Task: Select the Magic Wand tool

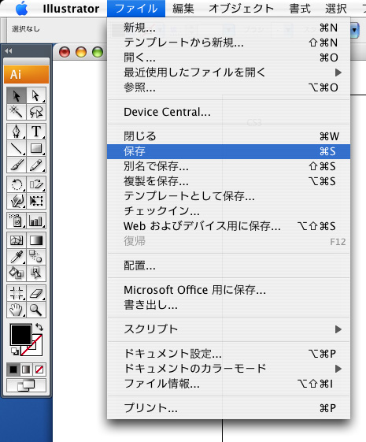Action: (x=17, y=112)
